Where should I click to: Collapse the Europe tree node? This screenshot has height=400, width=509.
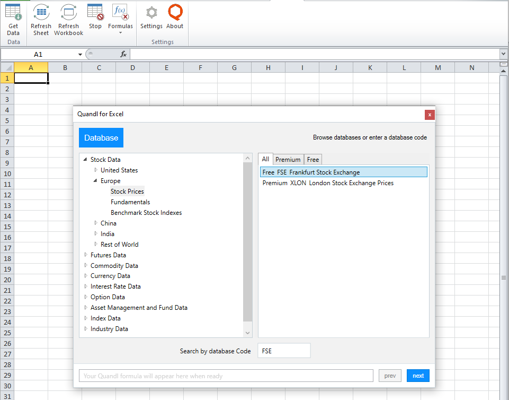pos(95,180)
